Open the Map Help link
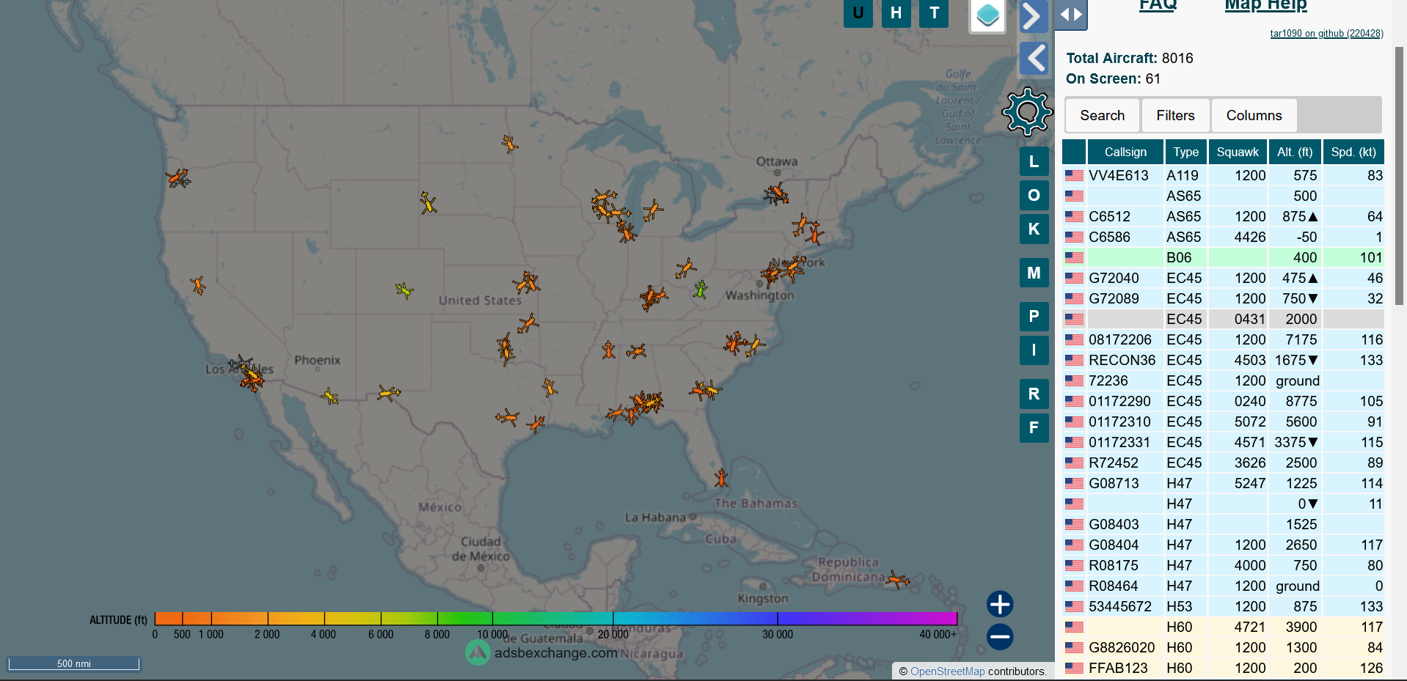The width and height of the screenshot is (1407, 681). [1265, 5]
